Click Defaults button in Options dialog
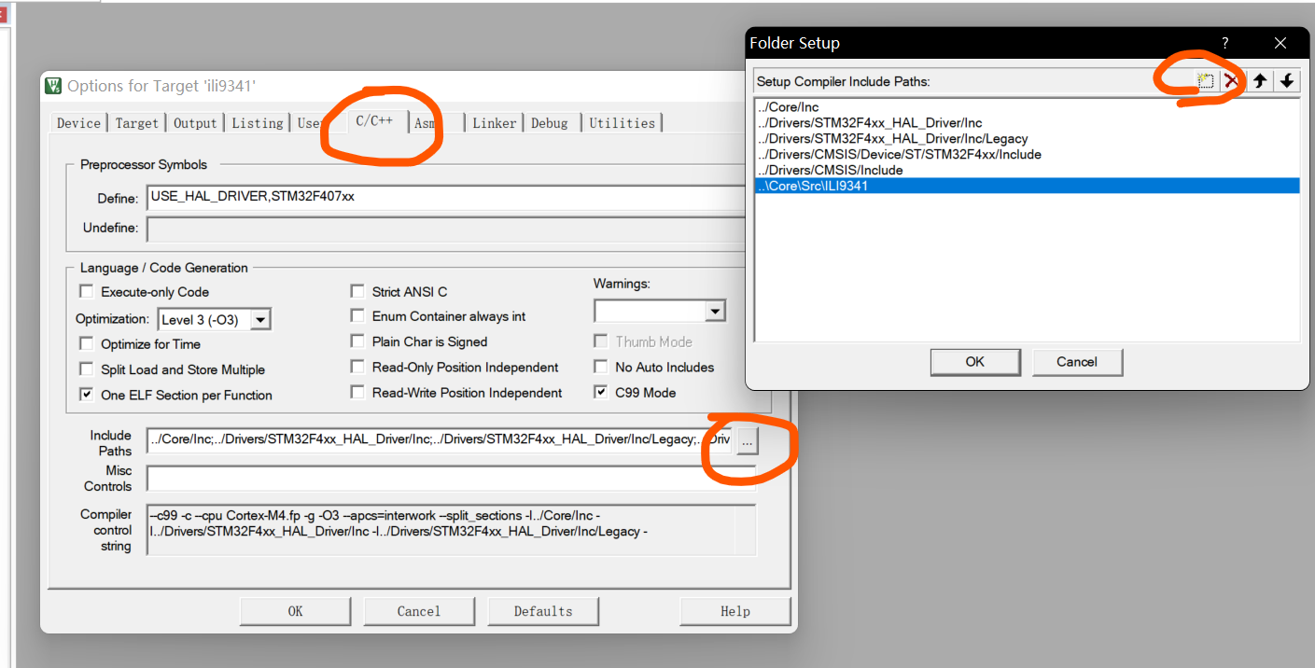Image resolution: width=1315 pixels, height=668 pixels. [542, 611]
